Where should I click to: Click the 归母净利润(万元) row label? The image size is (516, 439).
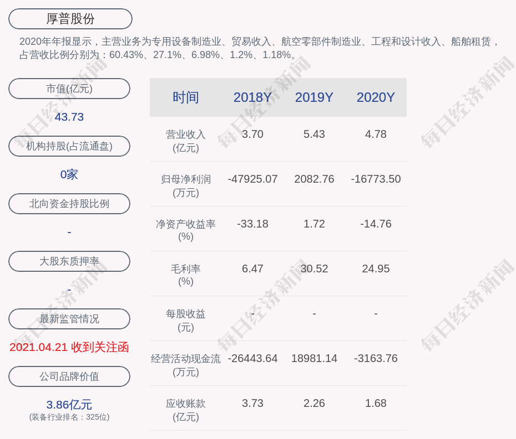pos(186,186)
